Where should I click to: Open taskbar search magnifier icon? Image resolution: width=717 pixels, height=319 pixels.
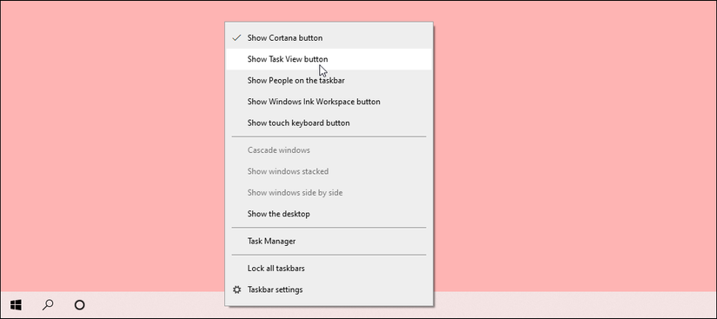pos(48,305)
